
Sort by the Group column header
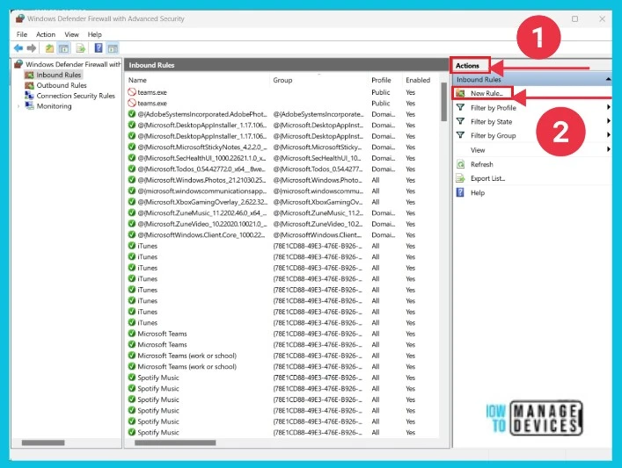(282, 80)
